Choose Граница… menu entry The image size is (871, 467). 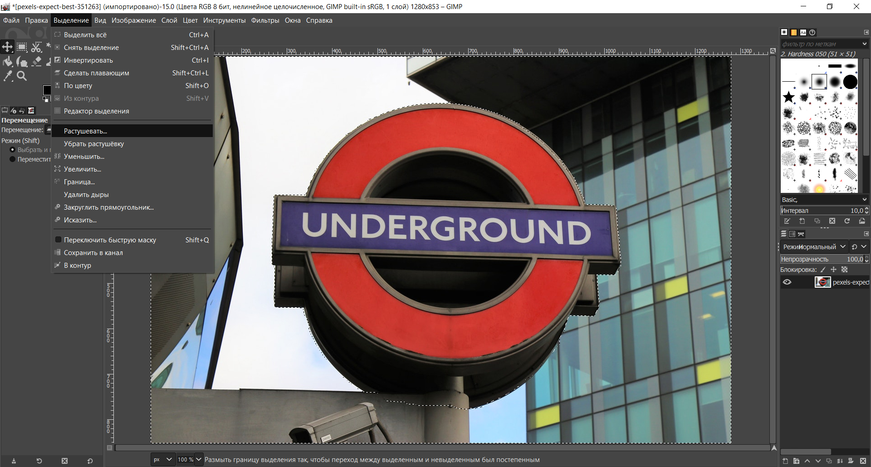click(132, 182)
